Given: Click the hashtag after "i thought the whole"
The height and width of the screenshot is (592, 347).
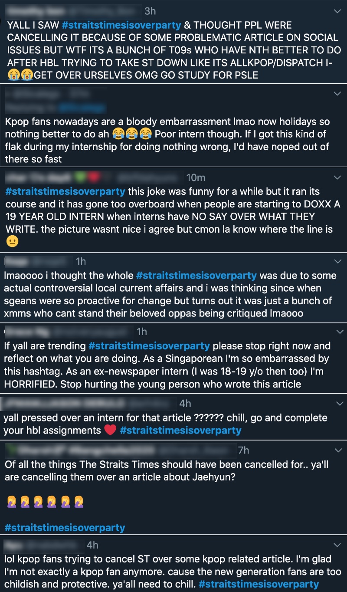Looking at the screenshot, I should click(x=196, y=276).
